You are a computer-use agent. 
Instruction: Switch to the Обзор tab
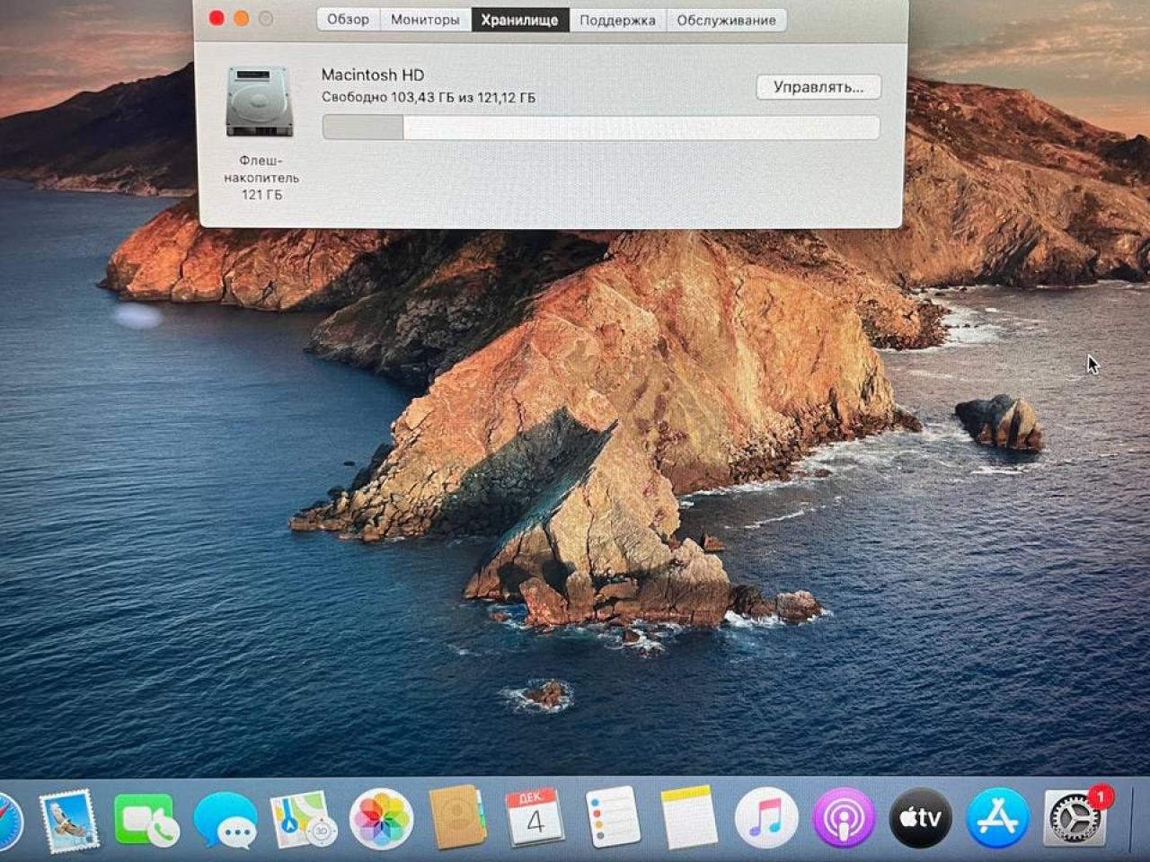point(348,20)
